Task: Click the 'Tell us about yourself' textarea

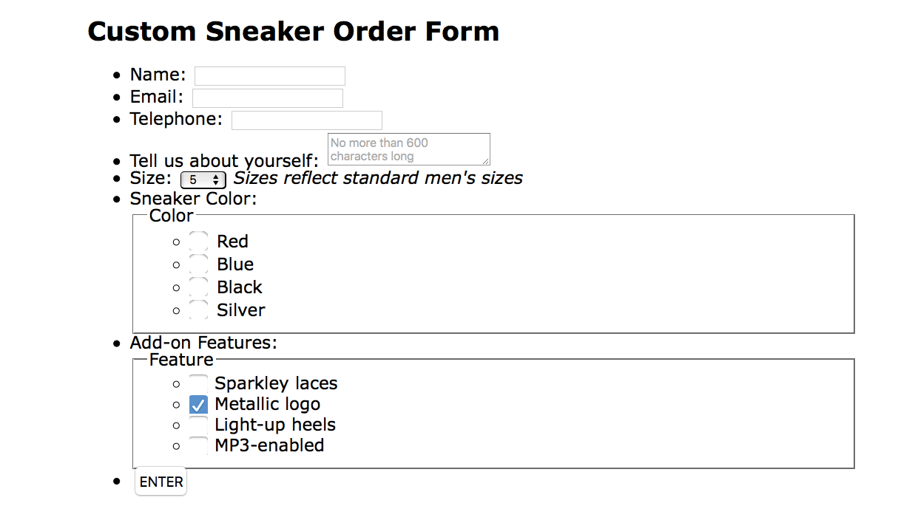Action: [408, 149]
